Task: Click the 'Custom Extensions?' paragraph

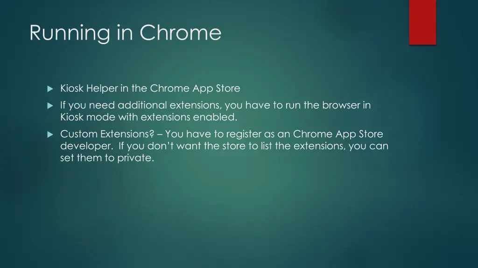Action: tap(224, 146)
